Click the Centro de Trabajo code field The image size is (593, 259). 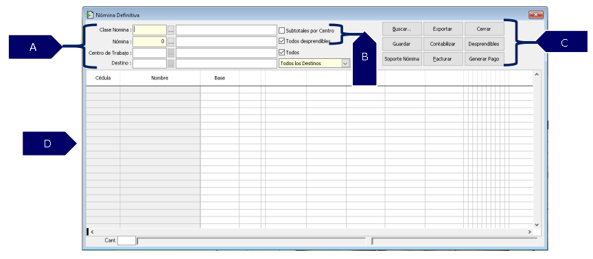point(150,53)
